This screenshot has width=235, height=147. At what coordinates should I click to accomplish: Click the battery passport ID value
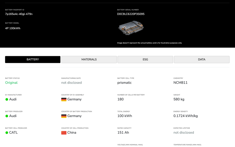click(19, 14)
